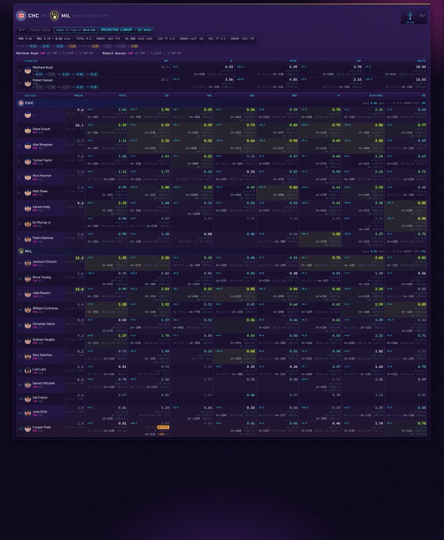Click Robert Gasser's avatar in the starter table
This screenshot has width=444, height=540.
click(28, 83)
